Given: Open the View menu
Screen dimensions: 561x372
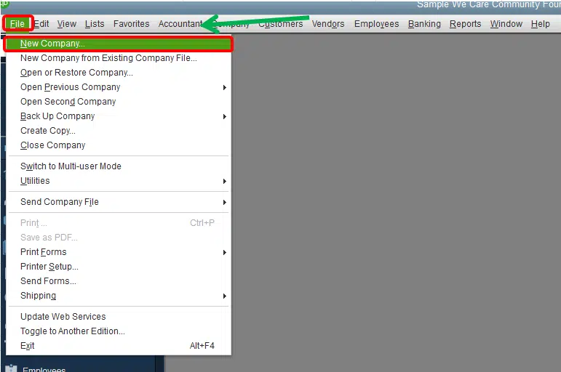Looking at the screenshot, I should point(66,24).
